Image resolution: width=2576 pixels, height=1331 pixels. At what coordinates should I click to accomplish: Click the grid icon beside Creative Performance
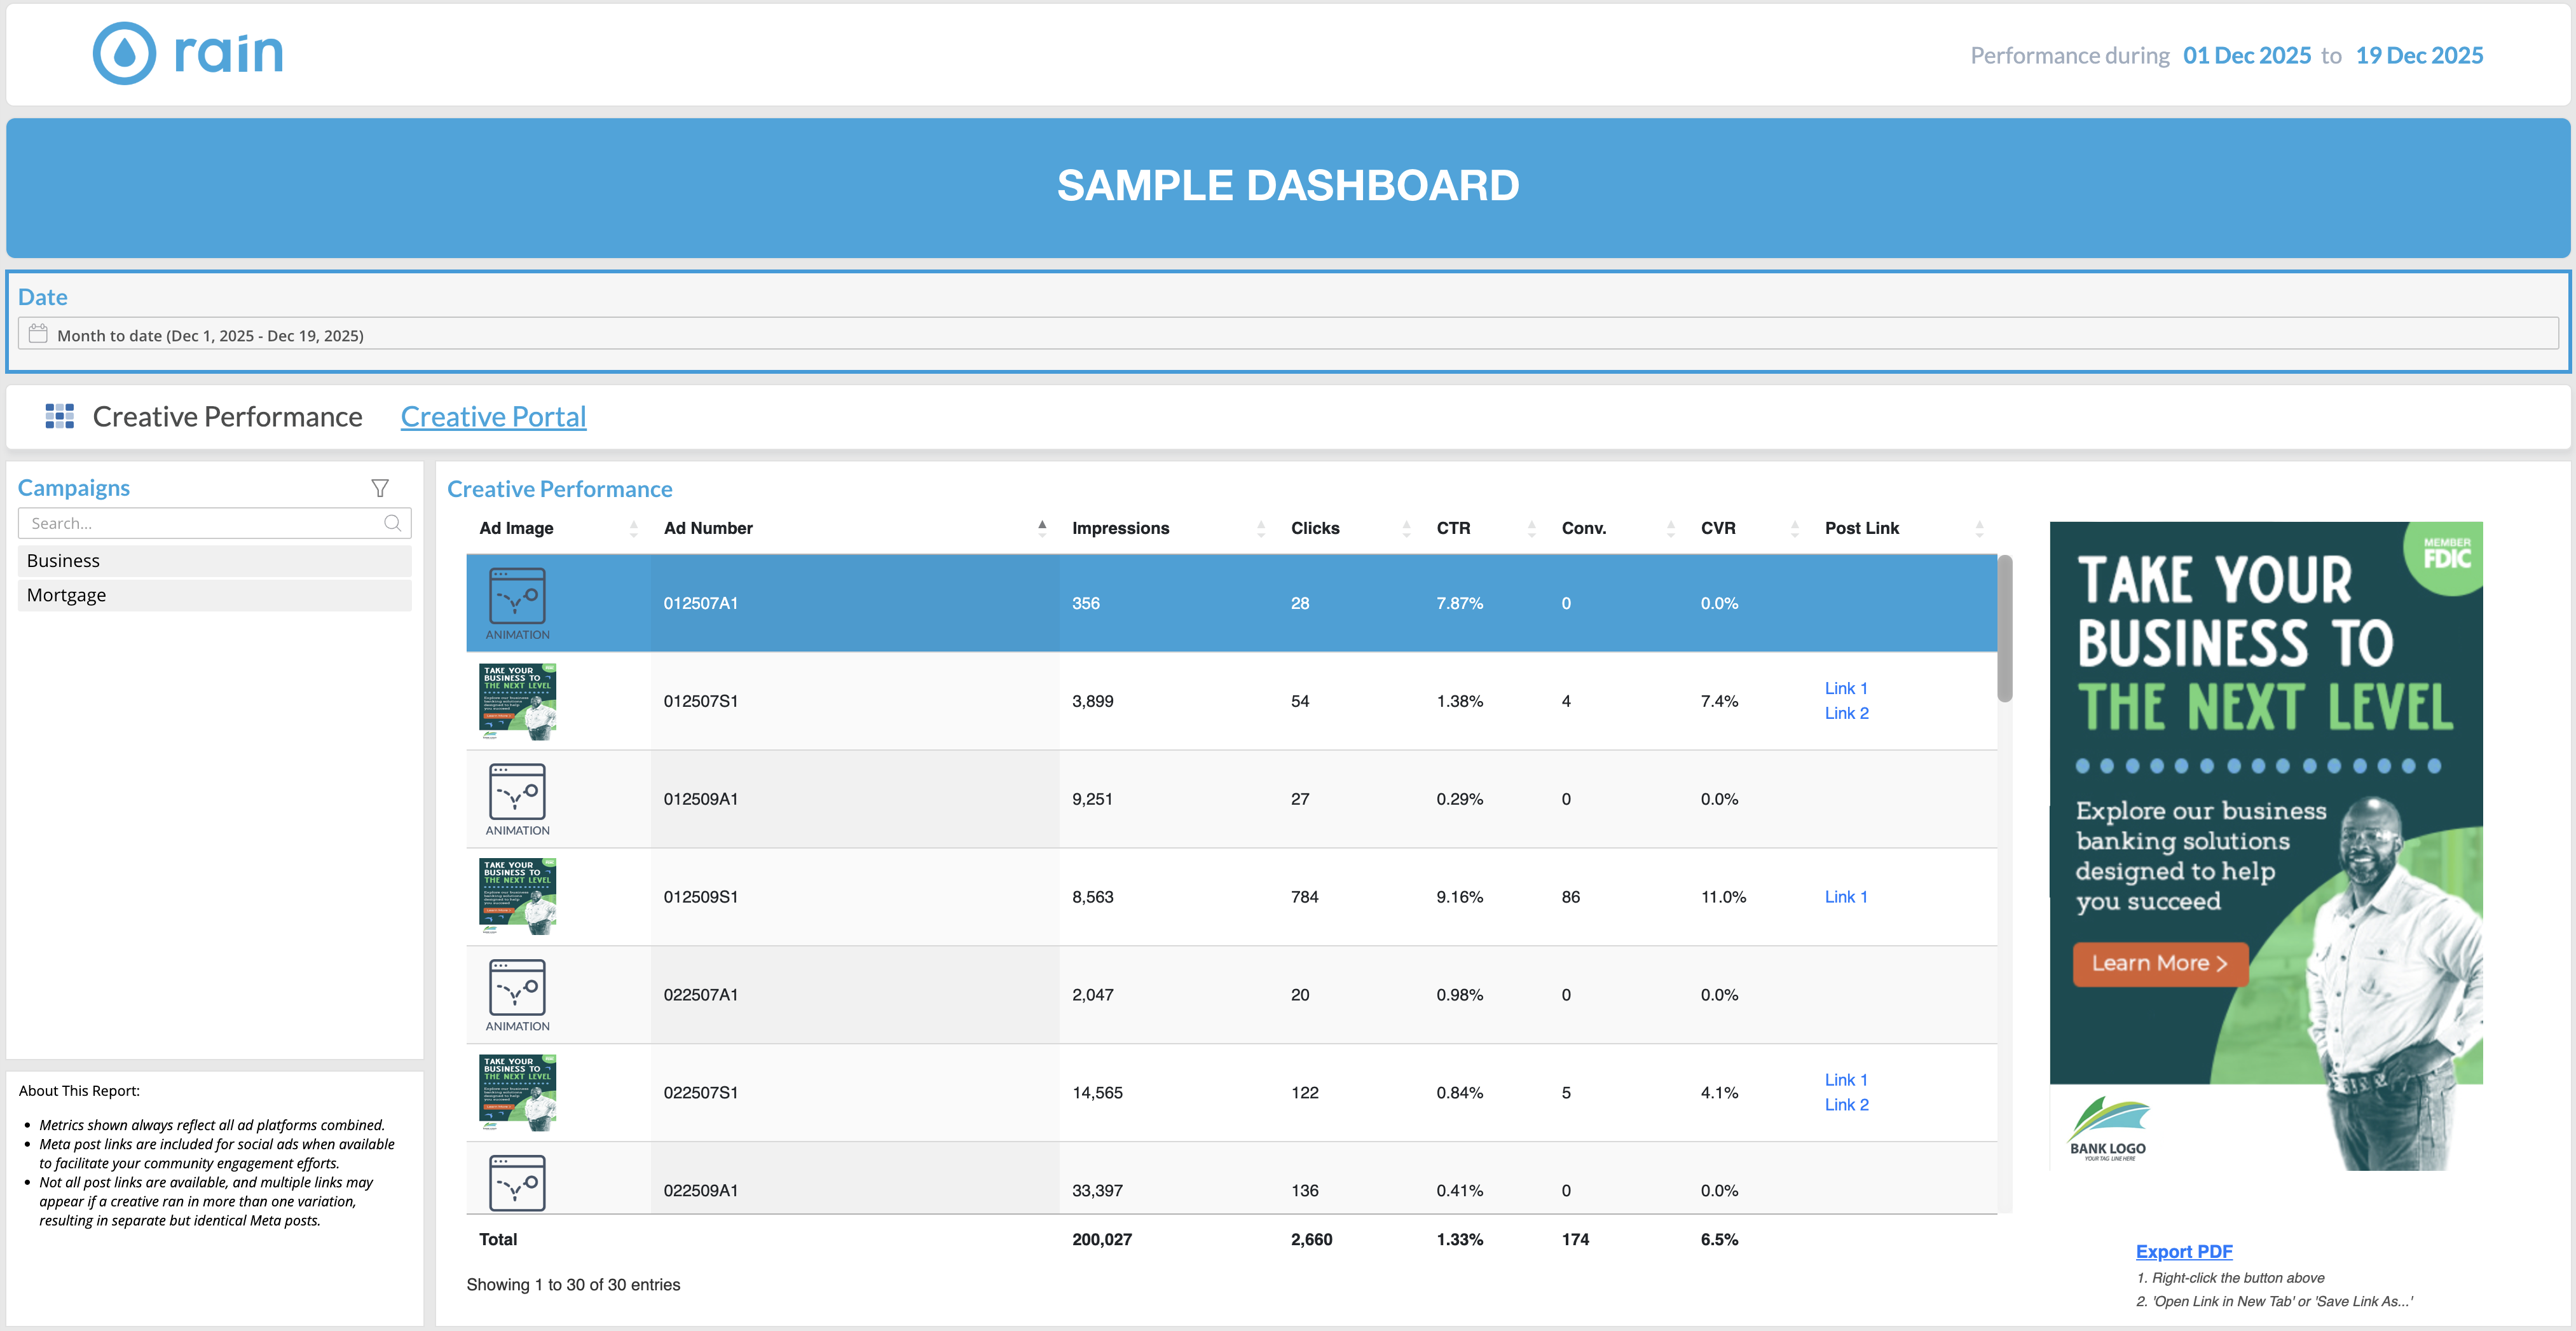[60, 416]
